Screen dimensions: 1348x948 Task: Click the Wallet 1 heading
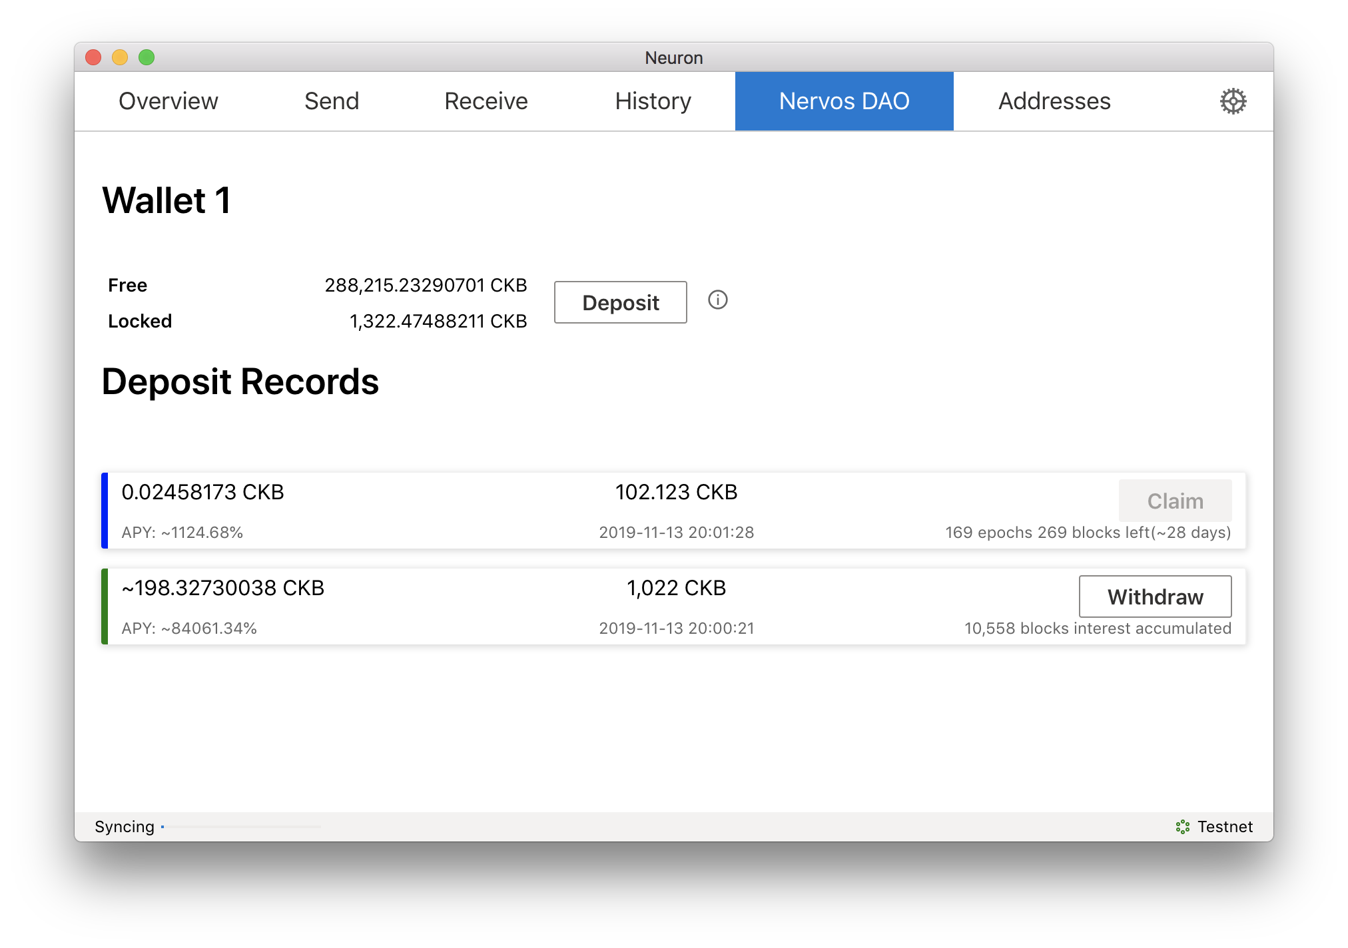[x=167, y=200]
